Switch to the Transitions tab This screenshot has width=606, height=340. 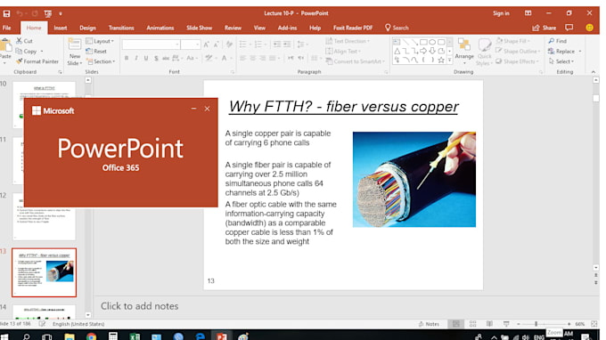pos(121,28)
